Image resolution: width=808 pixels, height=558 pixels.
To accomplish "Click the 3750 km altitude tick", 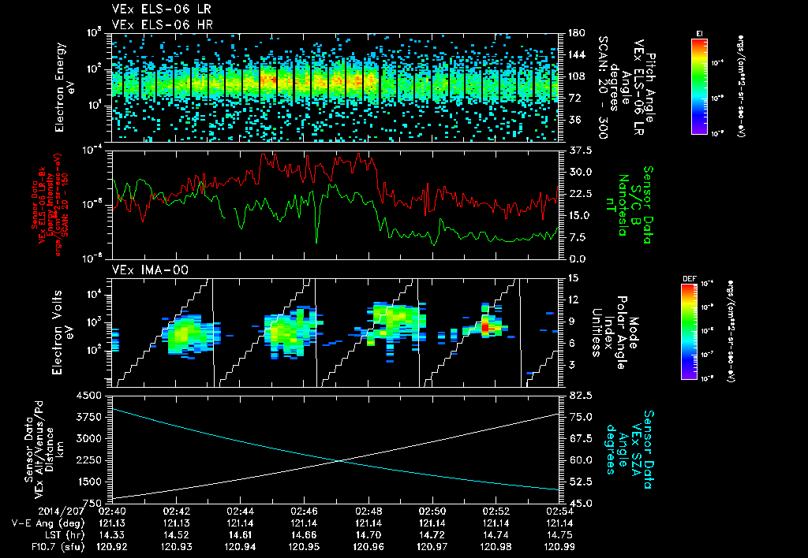I will click(x=88, y=417).
